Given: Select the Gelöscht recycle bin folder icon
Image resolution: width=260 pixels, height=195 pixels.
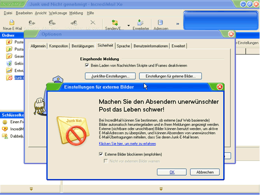Looking at the screenshot, I should (x=9, y=63).
